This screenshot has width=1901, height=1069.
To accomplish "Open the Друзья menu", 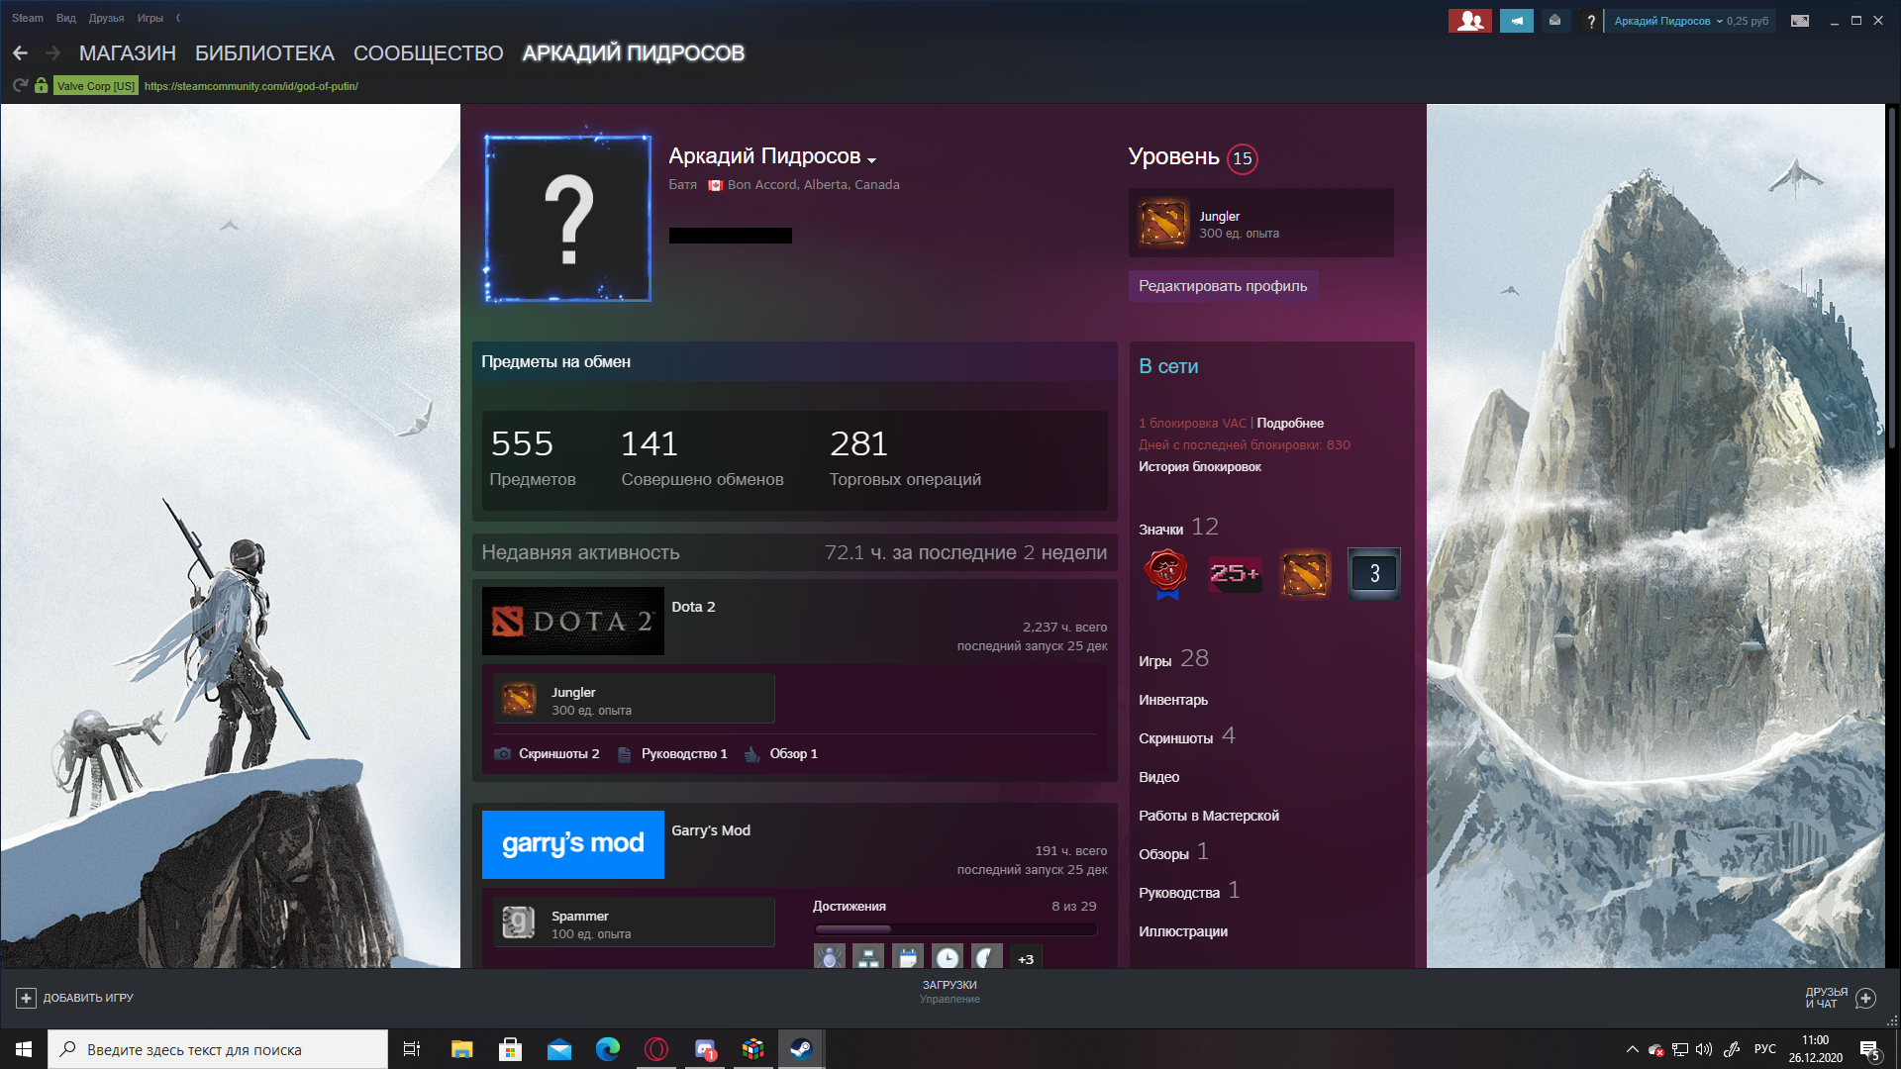I will click(x=106, y=18).
